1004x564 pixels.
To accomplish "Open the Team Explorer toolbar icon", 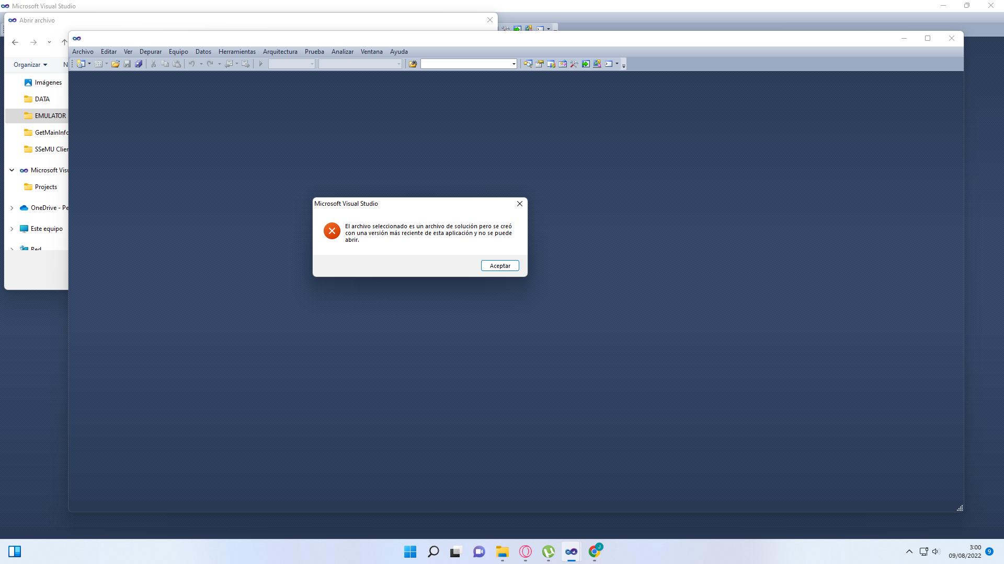I will pyautogui.click(x=551, y=64).
